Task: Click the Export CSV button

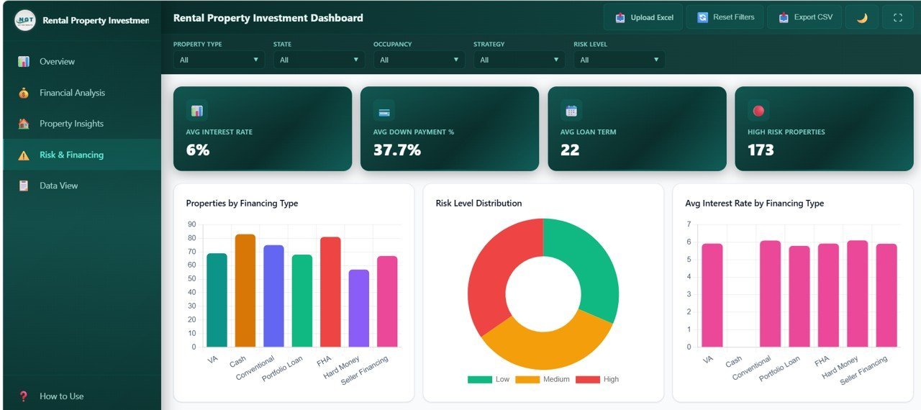Action: tap(804, 17)
